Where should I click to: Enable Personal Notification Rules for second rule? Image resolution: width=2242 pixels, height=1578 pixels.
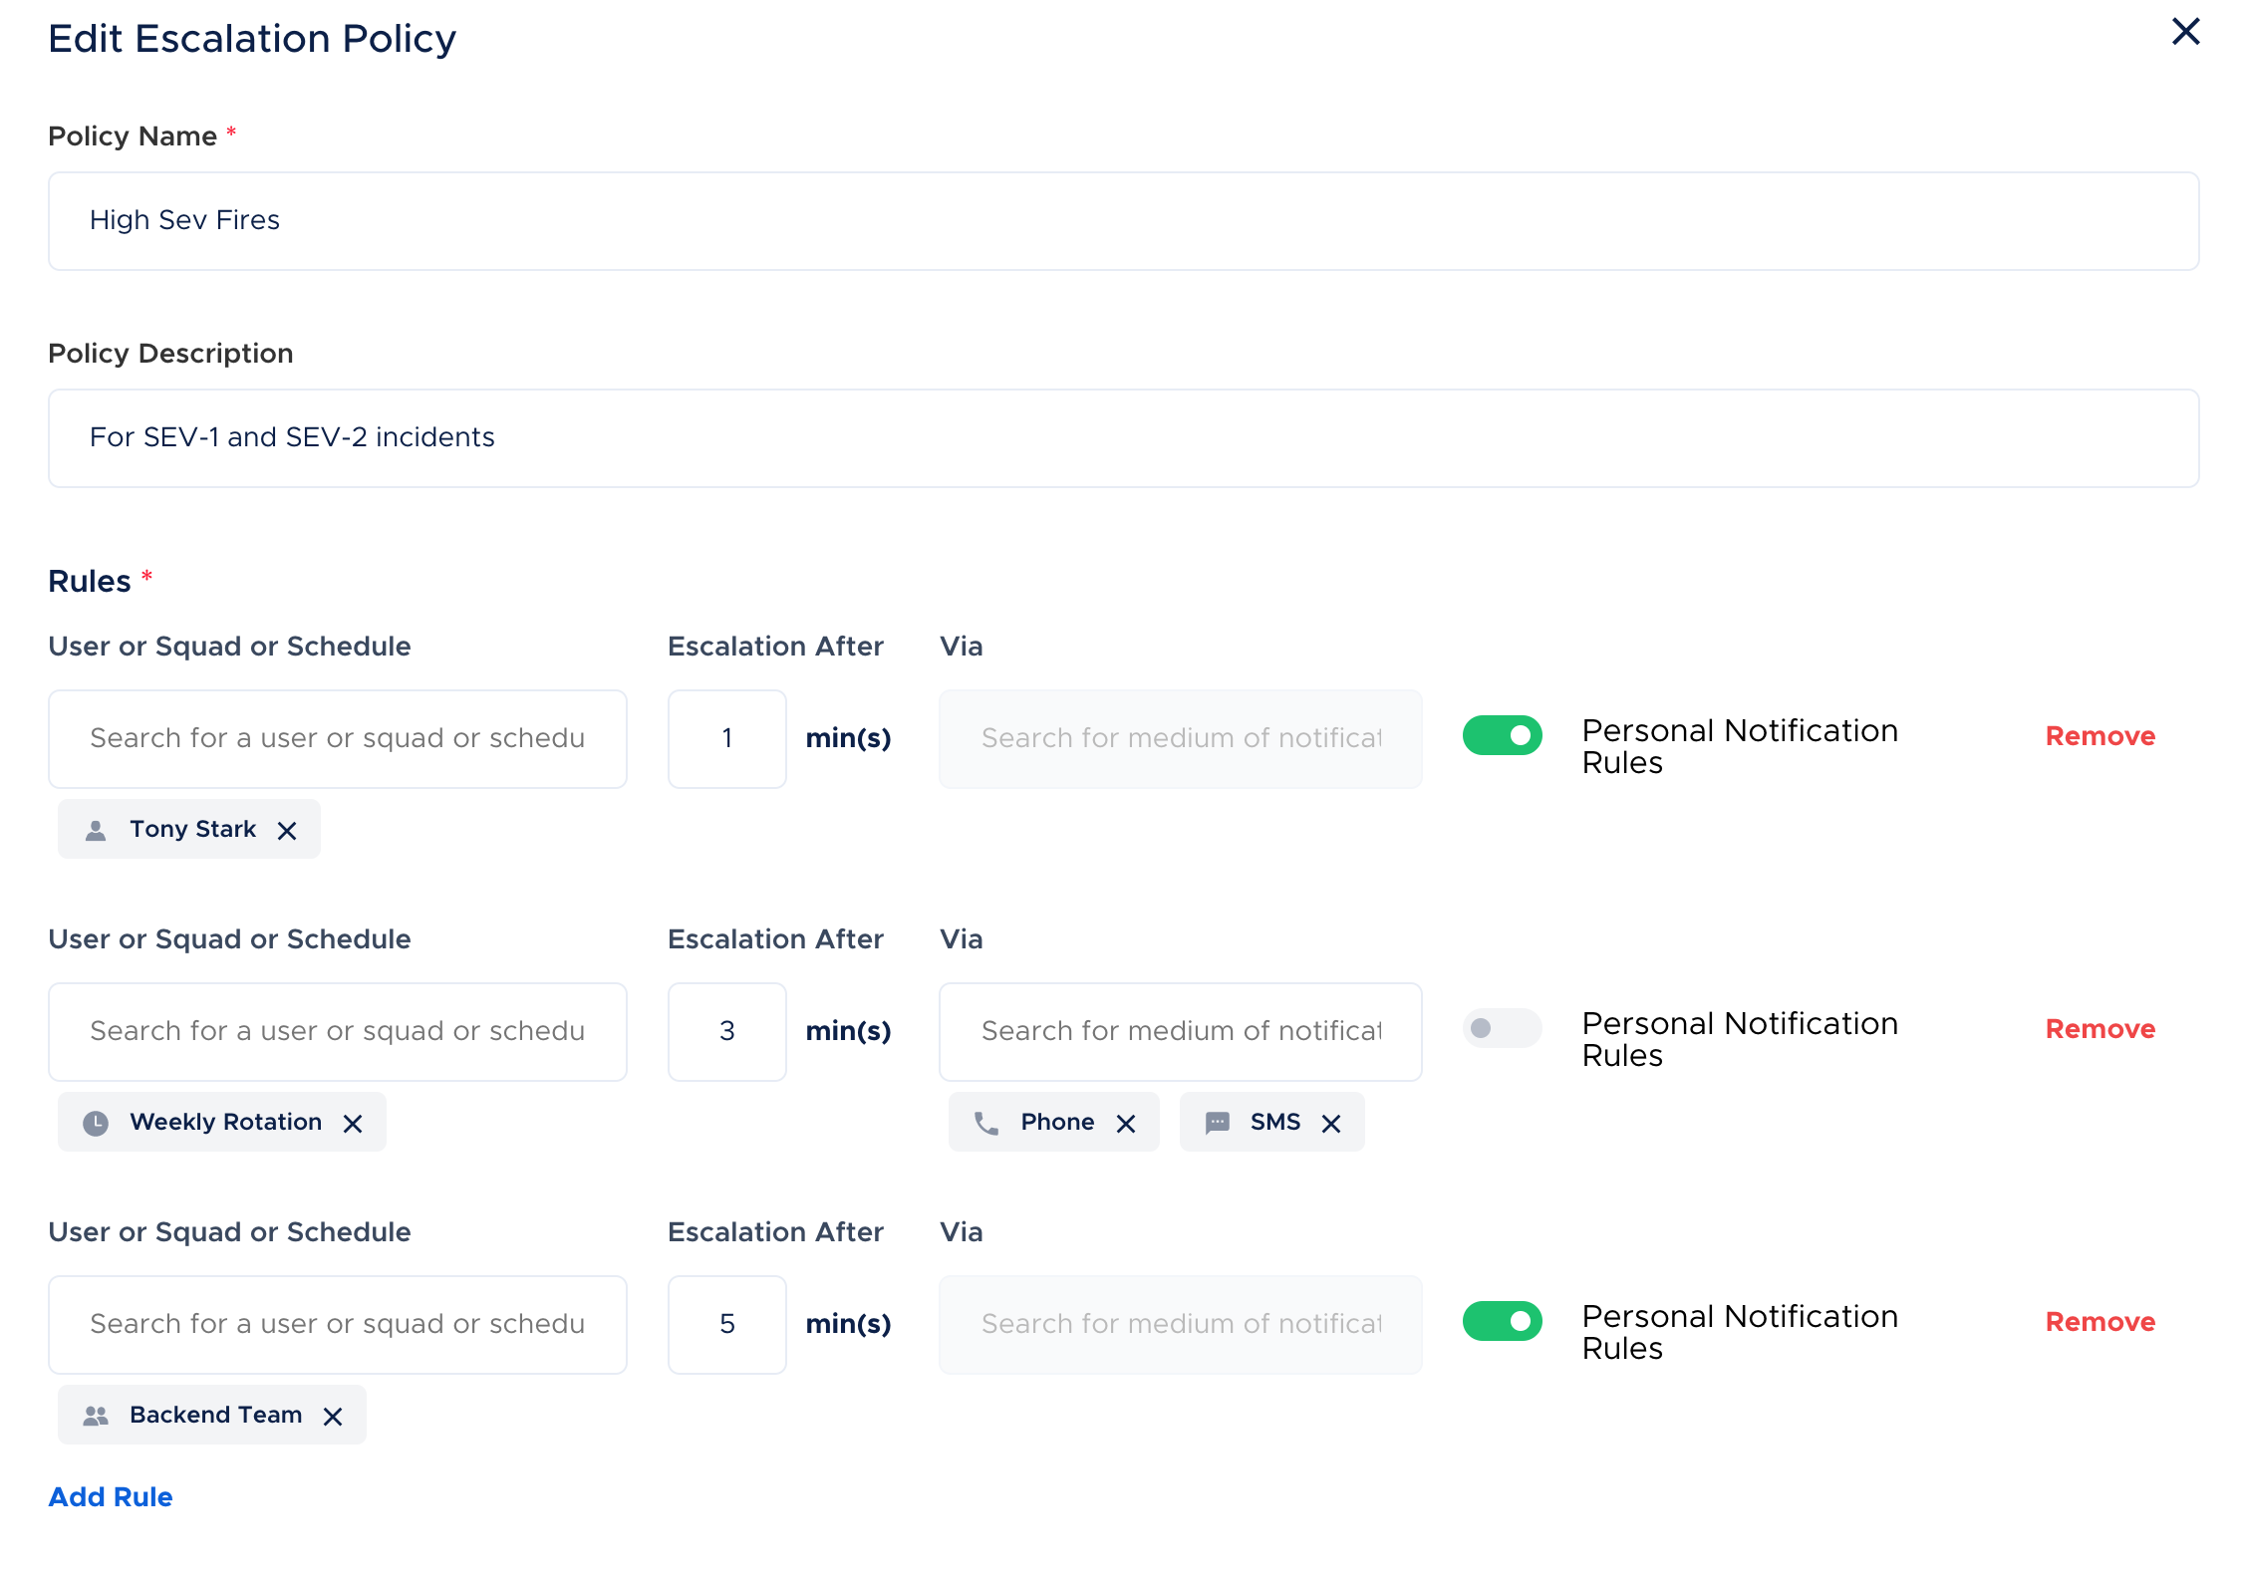1502,1028
